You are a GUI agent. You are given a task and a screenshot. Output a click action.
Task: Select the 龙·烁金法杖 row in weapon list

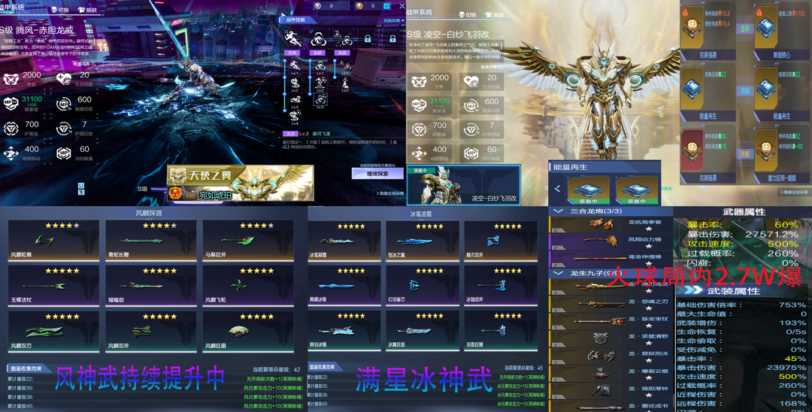click(611, 322)
